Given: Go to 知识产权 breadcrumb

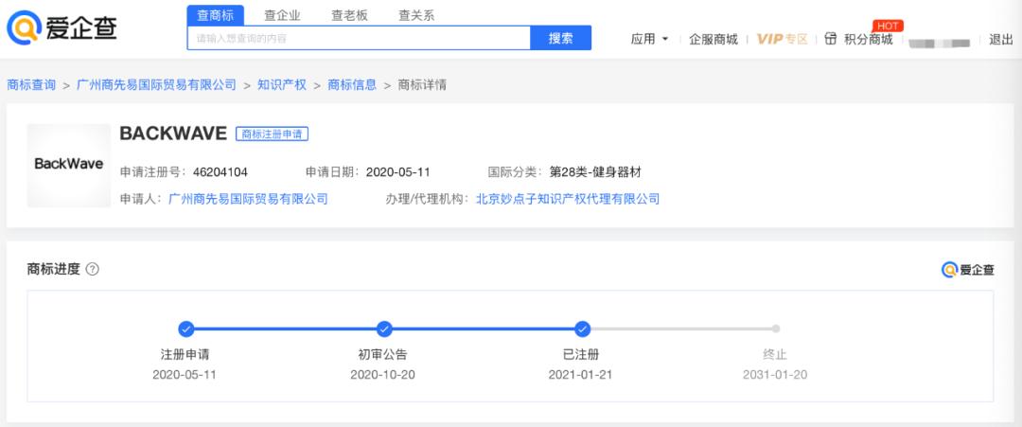Looking at the screenshot, I should point(282,85).
